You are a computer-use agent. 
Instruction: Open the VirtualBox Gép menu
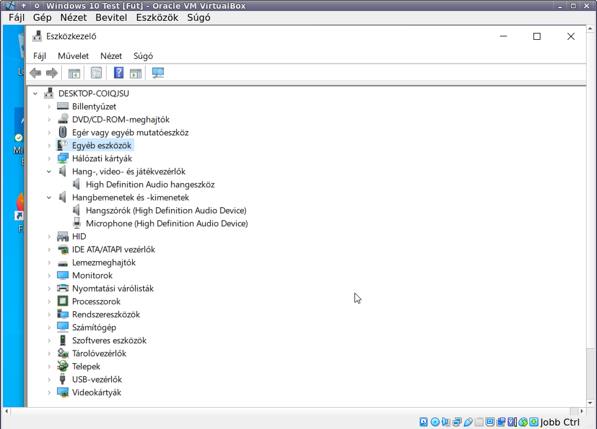[42, 17]
